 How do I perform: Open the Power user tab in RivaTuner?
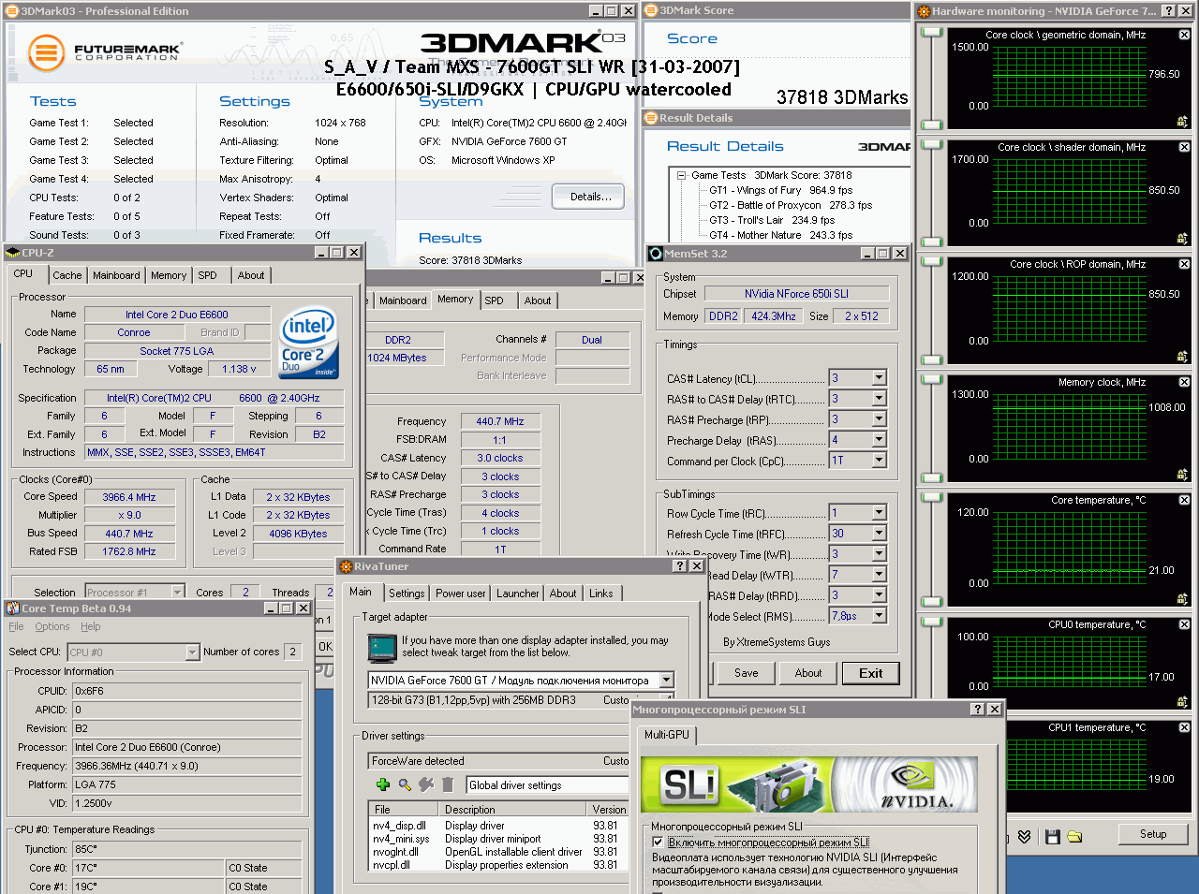pyautogui.click(x=461, y=594)
